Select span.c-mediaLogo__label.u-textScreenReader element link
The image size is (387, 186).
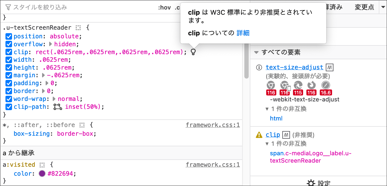tap(310, 157)
